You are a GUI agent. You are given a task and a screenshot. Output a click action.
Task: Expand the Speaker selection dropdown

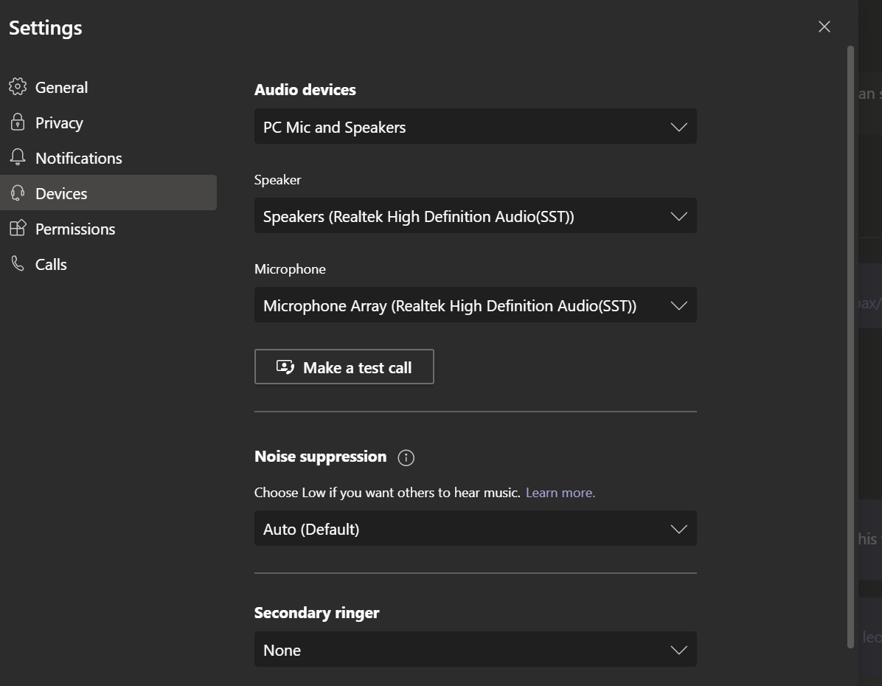475,216
